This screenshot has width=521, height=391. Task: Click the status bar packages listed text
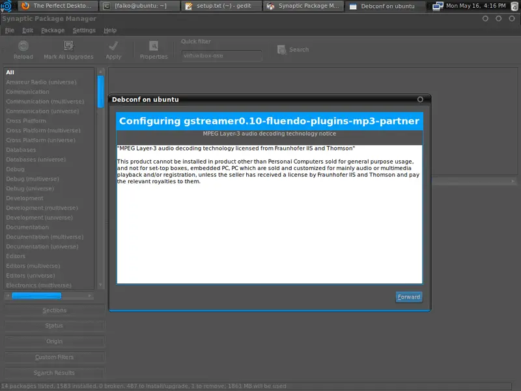[x=143, y=386]
